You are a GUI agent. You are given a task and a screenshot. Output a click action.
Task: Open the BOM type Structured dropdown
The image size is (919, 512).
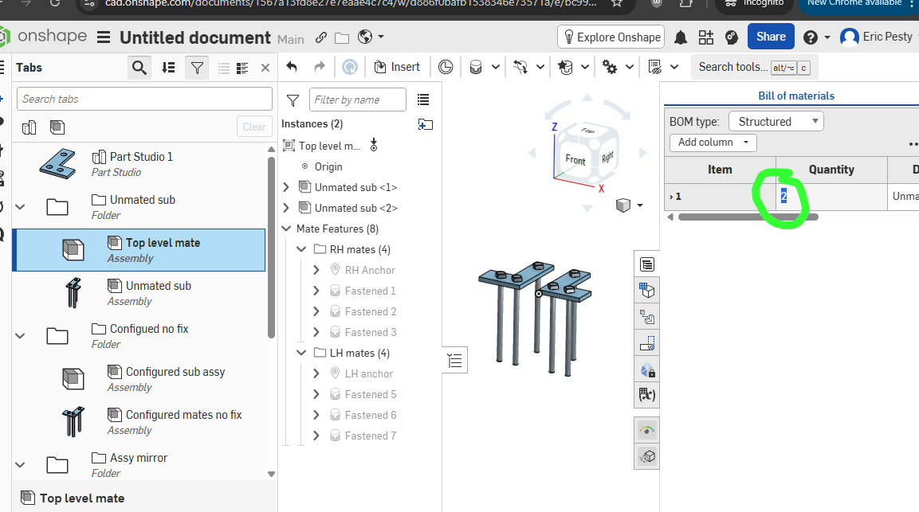pos(776,122)
